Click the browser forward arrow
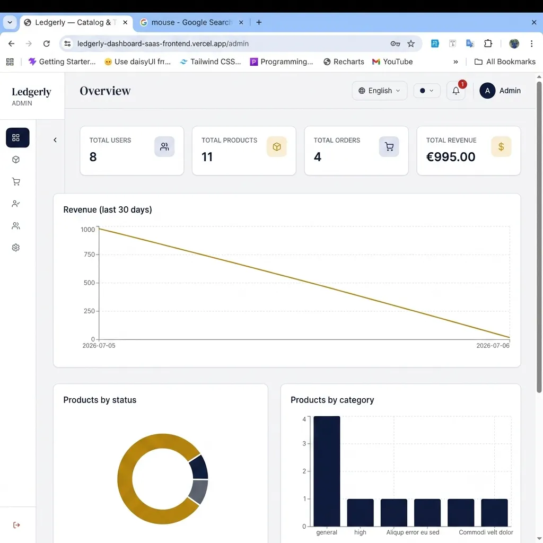 pyautogui.click(x=29, y=43)
